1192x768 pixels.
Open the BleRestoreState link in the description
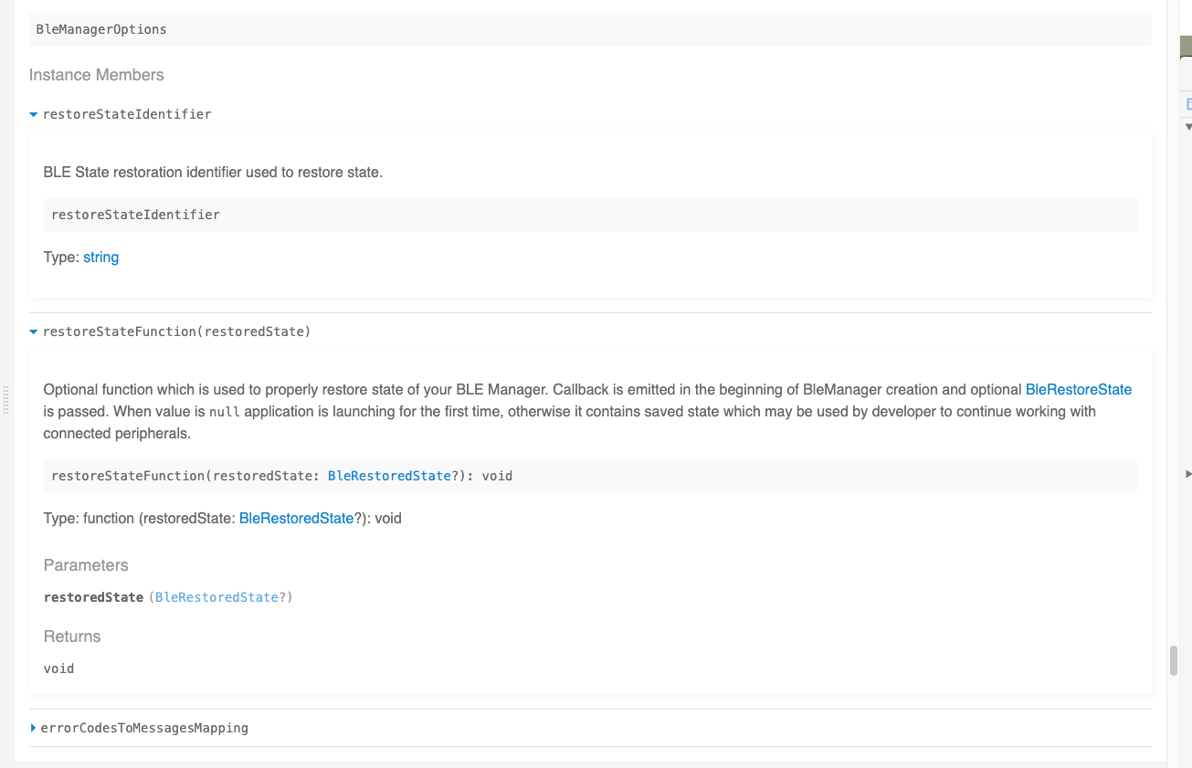(1079, 389)
